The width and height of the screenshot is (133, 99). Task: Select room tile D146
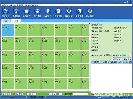8,84
